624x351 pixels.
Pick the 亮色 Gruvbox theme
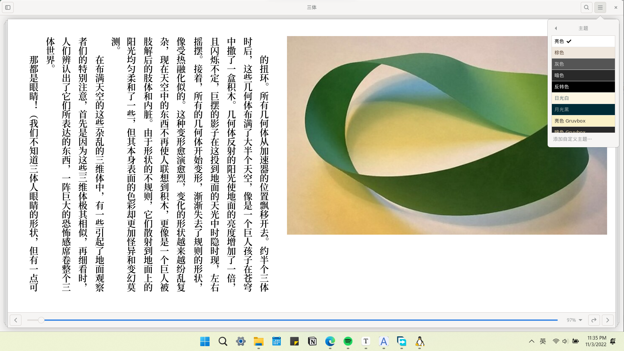click(583, 121)
